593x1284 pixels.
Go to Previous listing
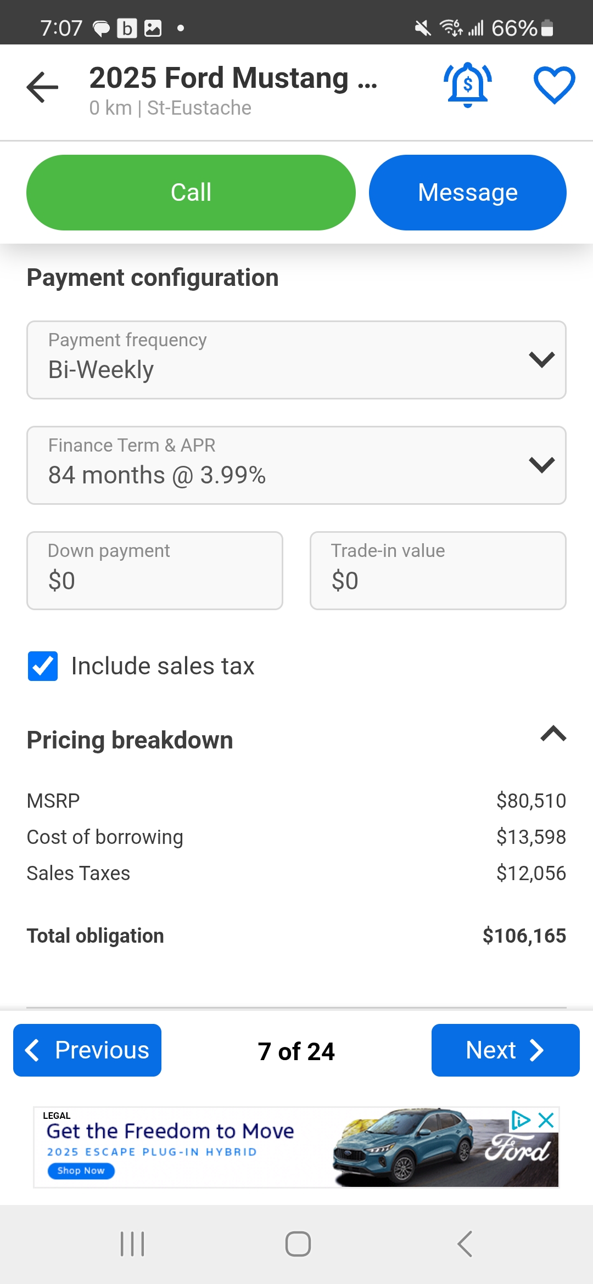click(x=87, y=1050)
